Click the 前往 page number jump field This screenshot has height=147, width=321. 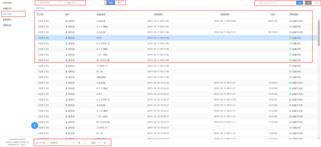point(99,143)
